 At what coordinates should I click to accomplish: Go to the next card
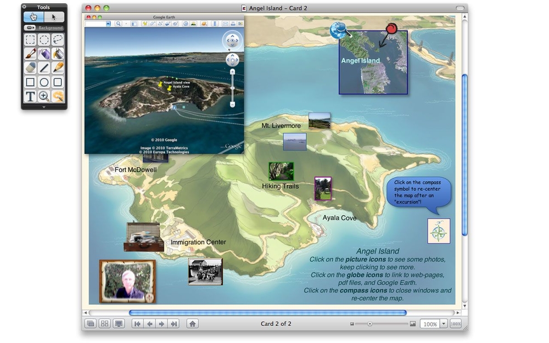161,324
